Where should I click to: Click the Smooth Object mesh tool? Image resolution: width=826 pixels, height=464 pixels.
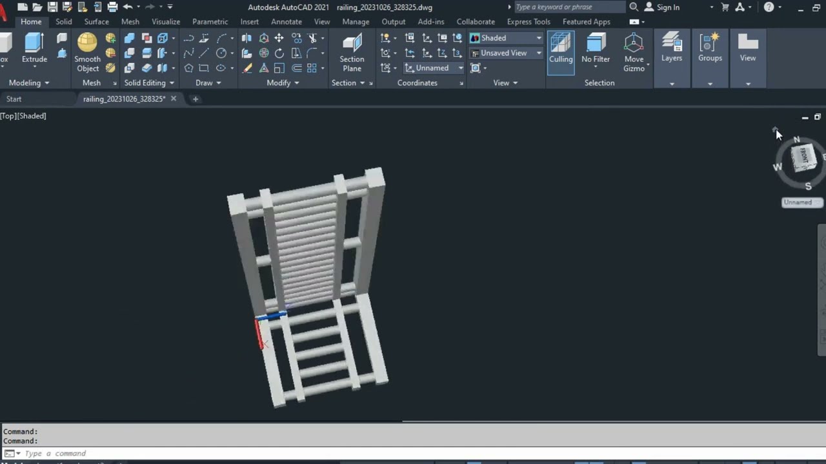click(87, 53)
